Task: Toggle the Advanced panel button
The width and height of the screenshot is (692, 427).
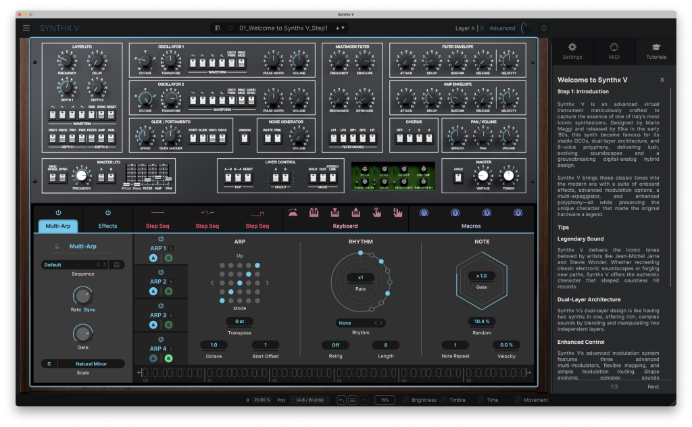Action: (502, 28)
